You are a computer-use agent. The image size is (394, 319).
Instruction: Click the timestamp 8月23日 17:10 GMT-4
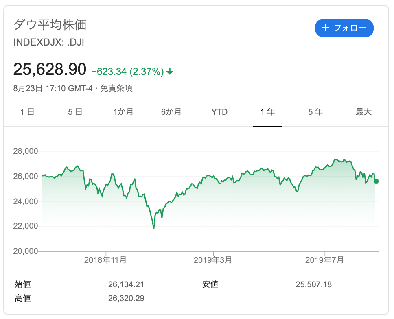click(x=53, y=88)
